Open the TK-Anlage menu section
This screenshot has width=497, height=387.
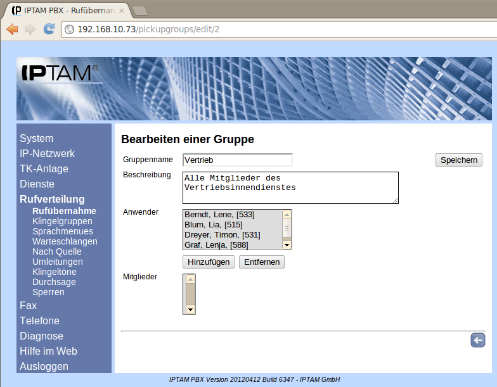point(44,168)
